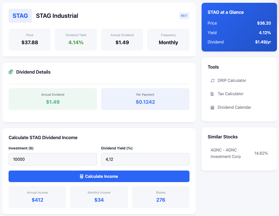Click the Dividend Yield percent input field
The height and width of the screenshot is (216, 279).
(145, 159)
